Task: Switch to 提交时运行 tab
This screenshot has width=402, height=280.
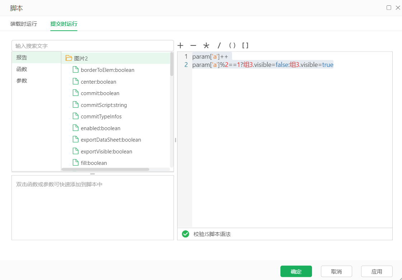Action: pyautogui.click(x=64, y=24)
